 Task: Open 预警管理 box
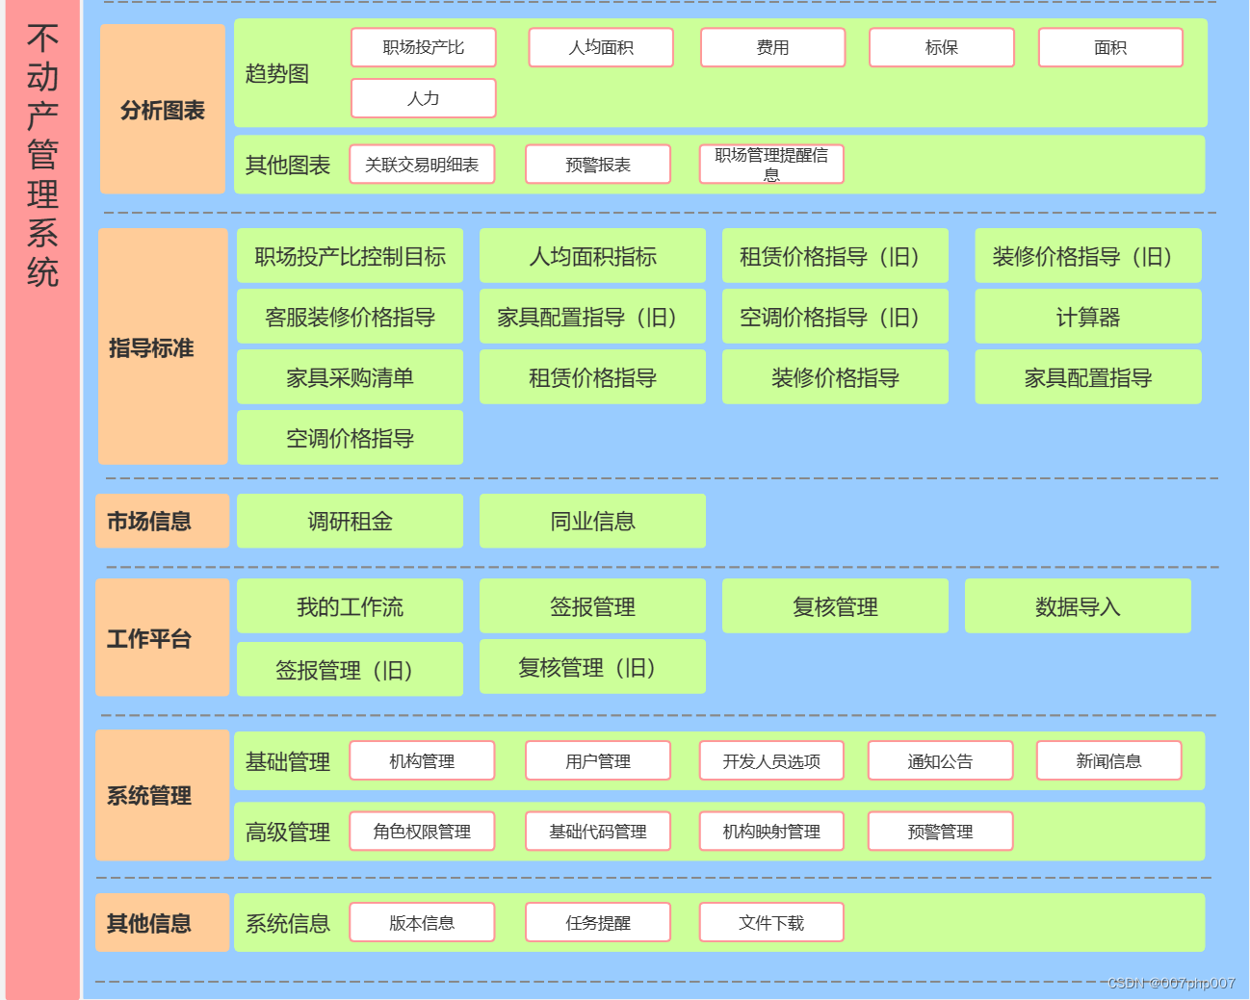(941, 831)
